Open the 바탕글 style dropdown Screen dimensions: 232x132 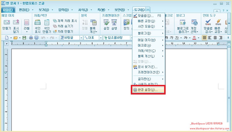[x=81, y=38]
